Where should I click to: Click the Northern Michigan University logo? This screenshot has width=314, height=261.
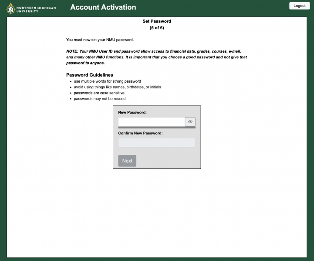(31, 9)
